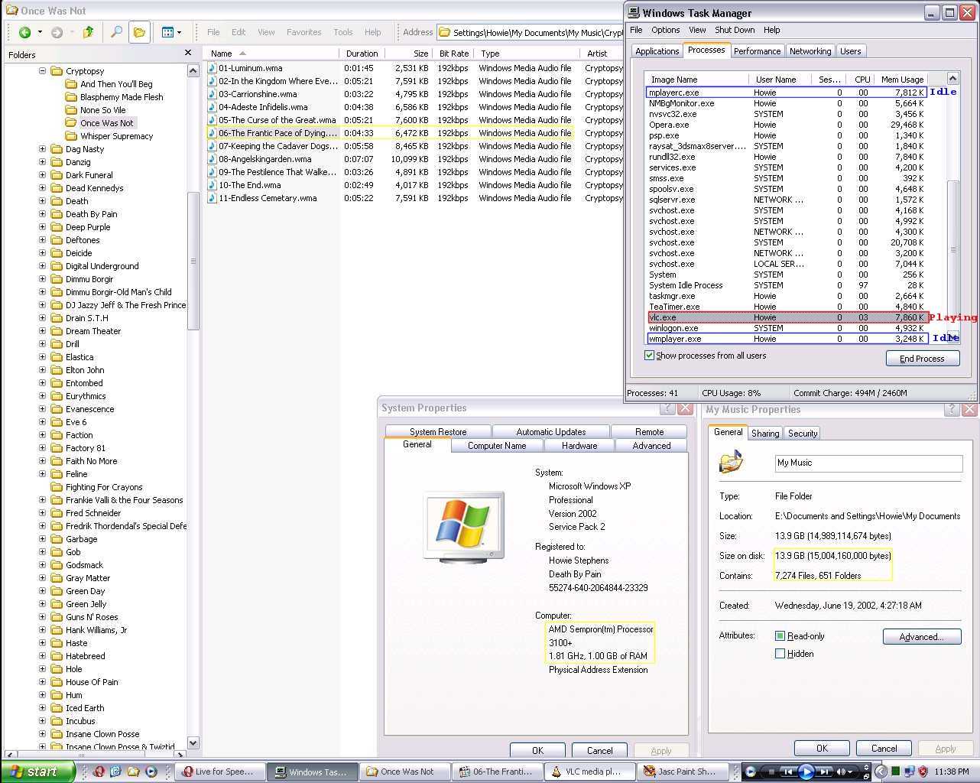The image size is (980, 783).
Task: Click the green CPU meter tray icon
Action: pos(896,772)
